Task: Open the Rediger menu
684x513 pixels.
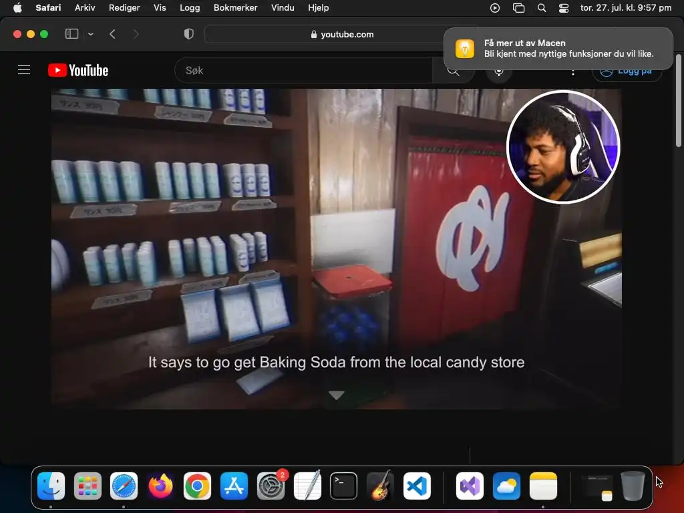Action: [124, 8]
